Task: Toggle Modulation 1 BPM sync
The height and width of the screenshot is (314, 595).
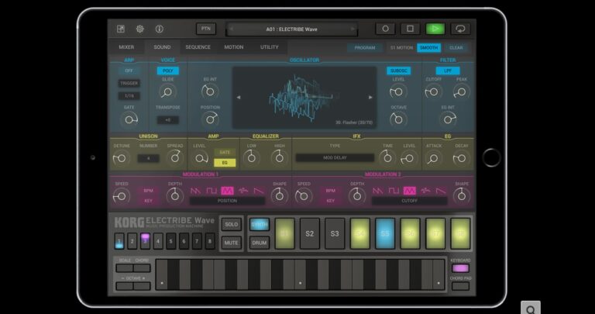Action: pyautogui.click(x=148, y=191)
